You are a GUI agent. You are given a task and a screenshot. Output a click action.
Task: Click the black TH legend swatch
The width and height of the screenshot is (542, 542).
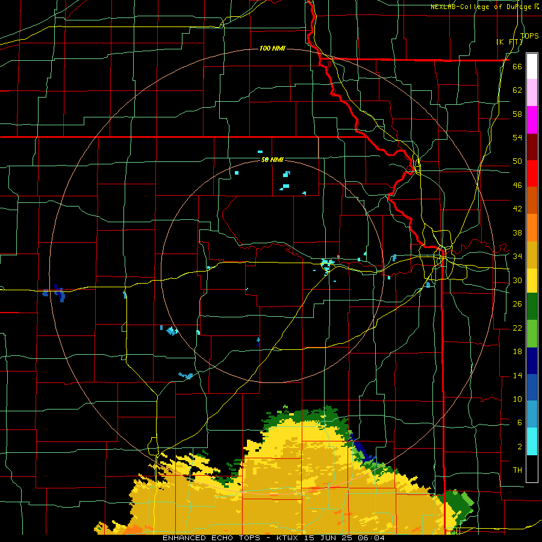click(532, 469)
